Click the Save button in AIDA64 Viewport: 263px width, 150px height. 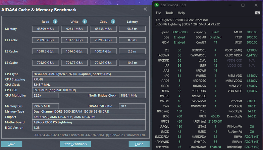12,144
